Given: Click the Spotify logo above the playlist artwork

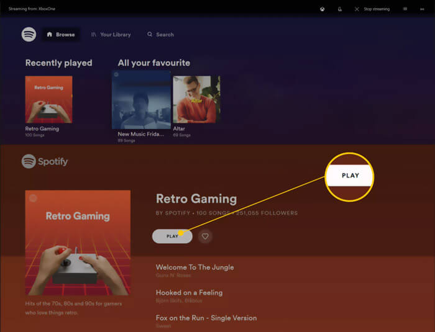Looking at the screenshot, I should pos(45,162).
